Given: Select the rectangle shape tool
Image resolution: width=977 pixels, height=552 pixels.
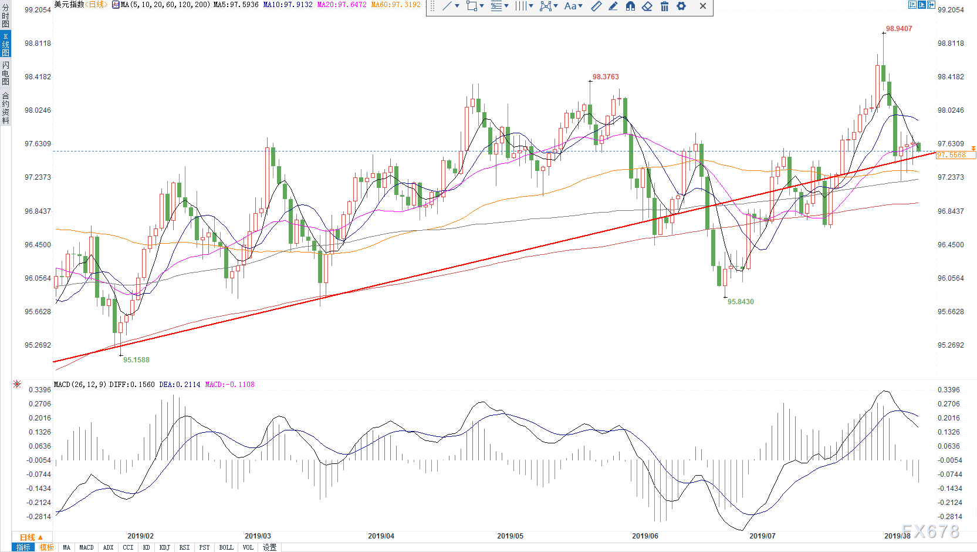Looking at the screenshot, I should [471, 6].
